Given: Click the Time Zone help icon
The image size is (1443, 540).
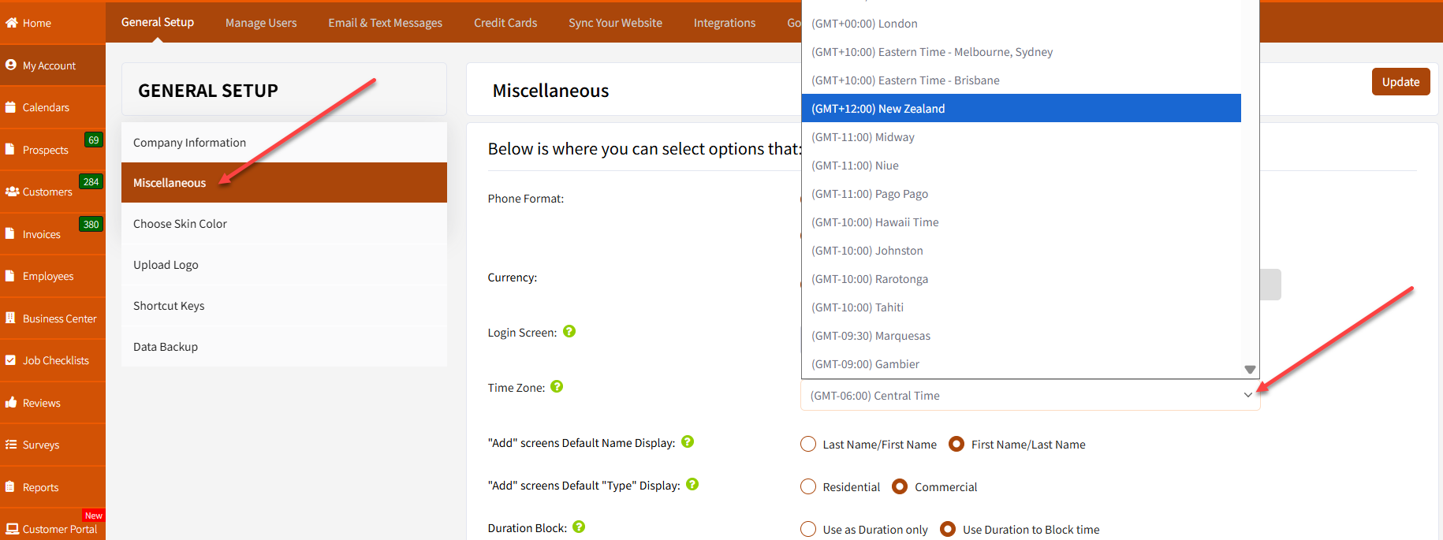Looking at the screenshot, I should (557, 386).
